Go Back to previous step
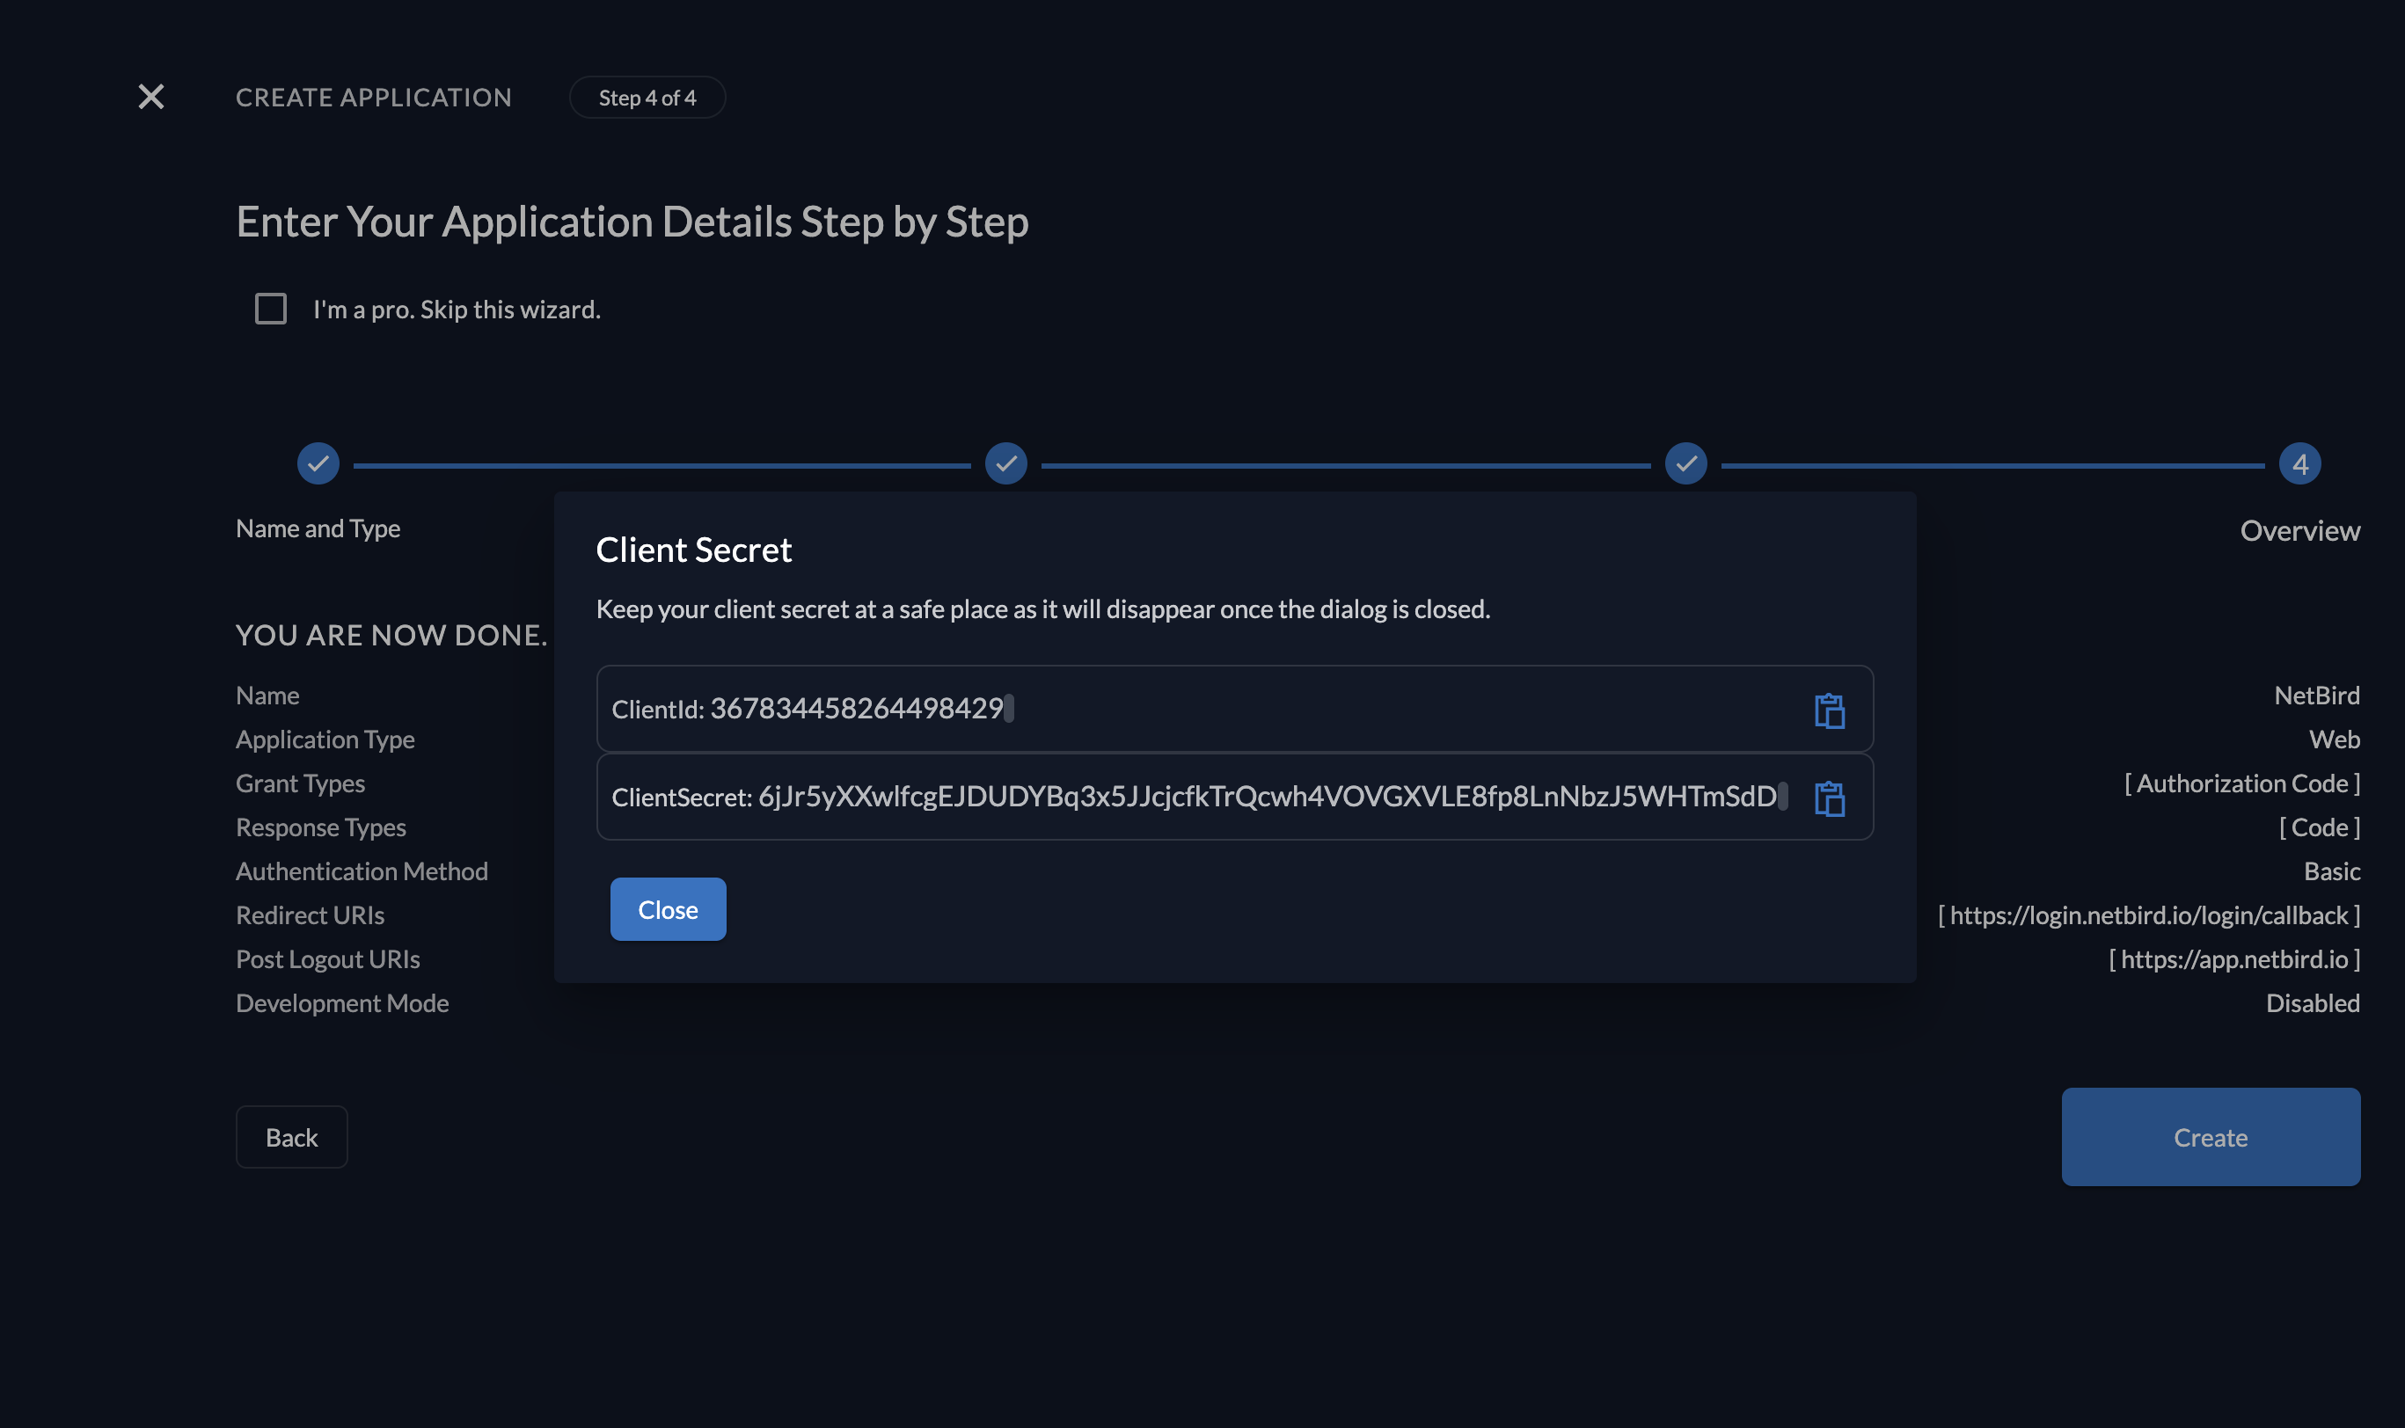This screenshot has width=2405, height=1428. 291,1136
